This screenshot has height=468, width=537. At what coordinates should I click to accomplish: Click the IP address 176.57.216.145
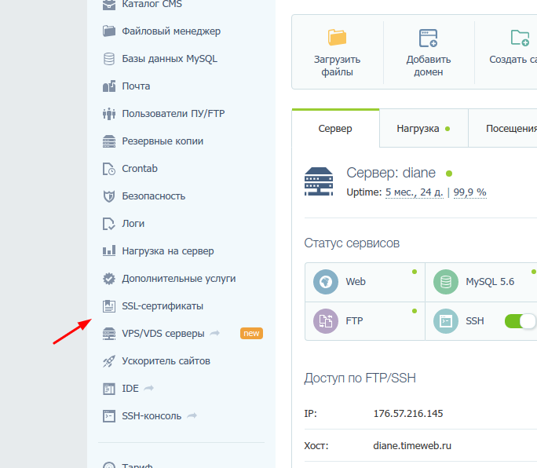point(408,414)
